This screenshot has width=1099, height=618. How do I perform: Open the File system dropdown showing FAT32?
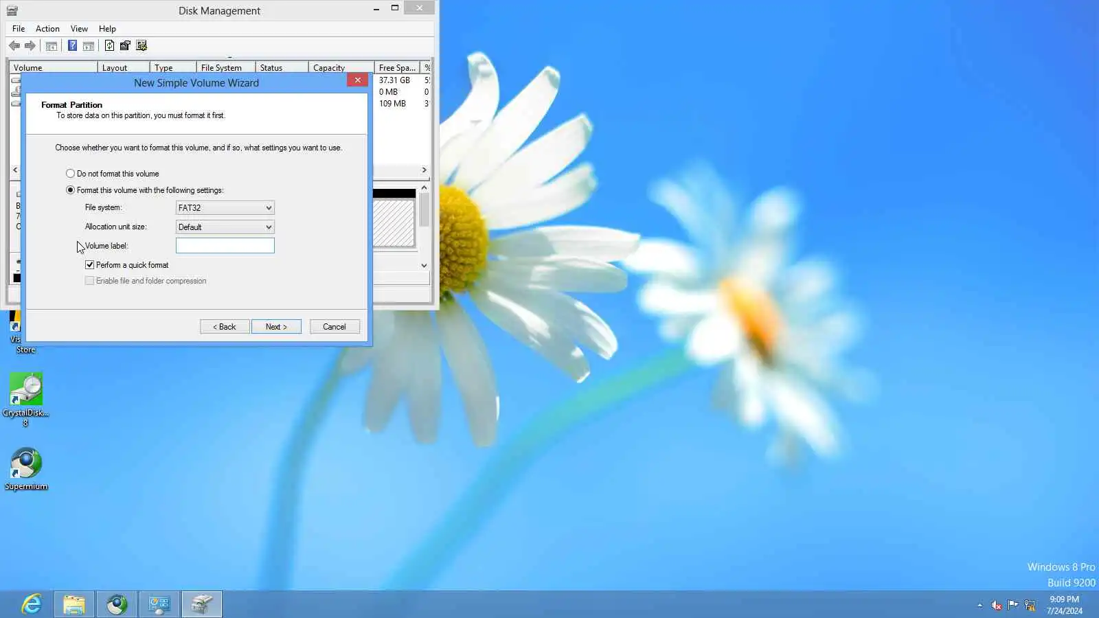(x=225, y=208)
